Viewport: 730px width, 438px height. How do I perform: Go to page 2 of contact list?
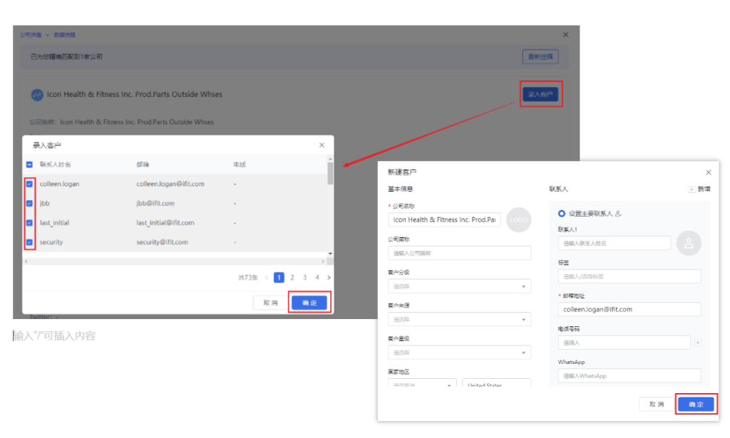[x=292, y=278]
